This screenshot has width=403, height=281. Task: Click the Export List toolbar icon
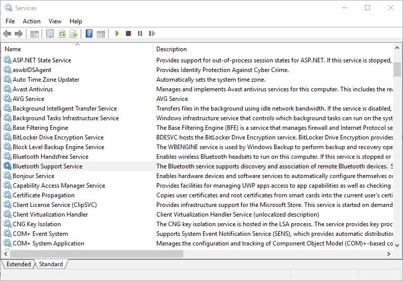(x=74, y=33)
